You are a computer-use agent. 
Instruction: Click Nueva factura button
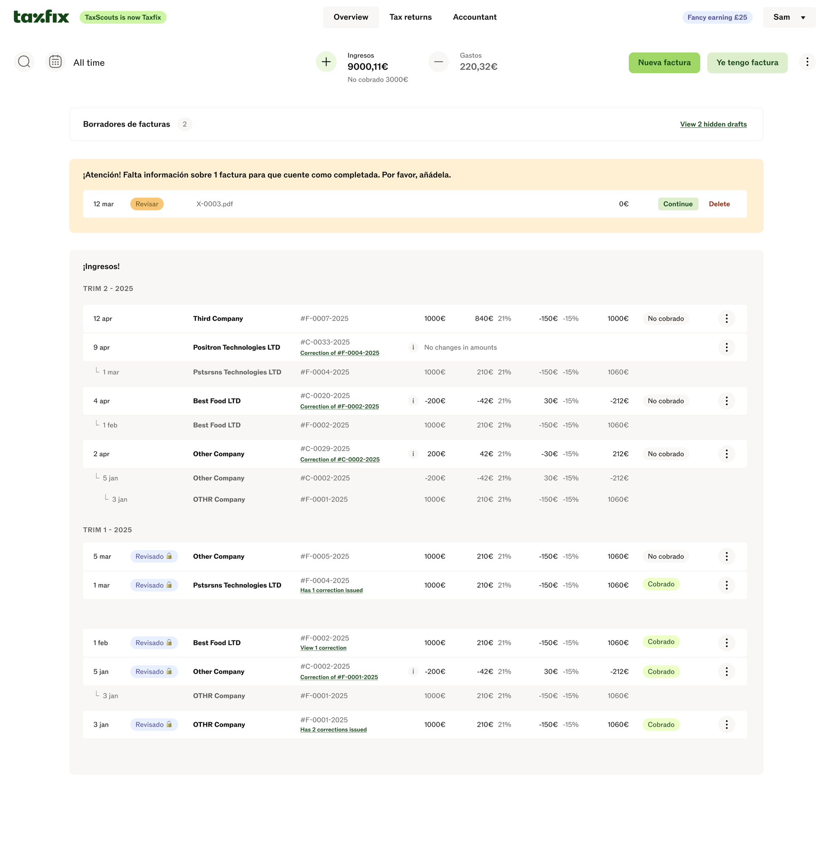click(664, 62)
